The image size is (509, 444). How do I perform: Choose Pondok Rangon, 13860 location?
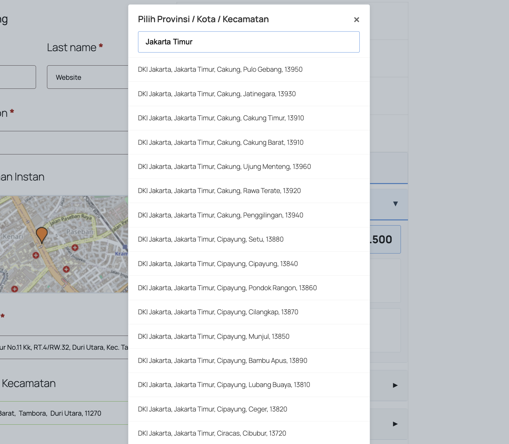[x=227, y=288]
